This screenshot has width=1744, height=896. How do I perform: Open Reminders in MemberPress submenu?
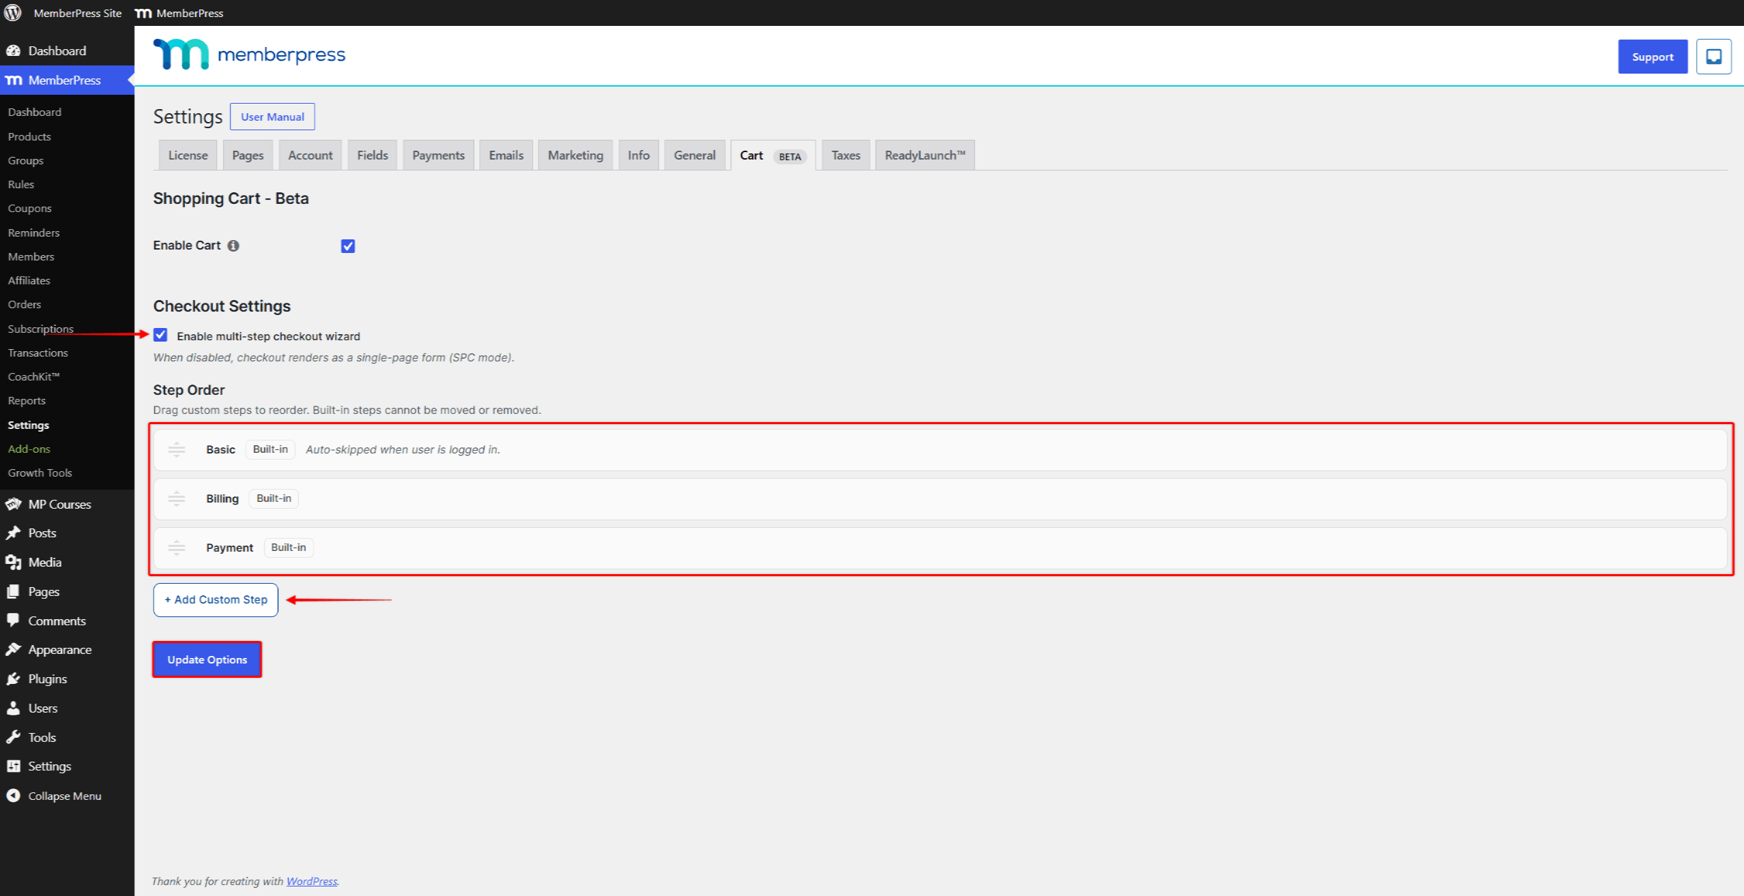[x=34, y=233]
